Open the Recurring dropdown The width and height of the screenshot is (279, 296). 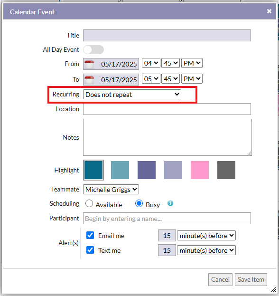pos(132,95)
